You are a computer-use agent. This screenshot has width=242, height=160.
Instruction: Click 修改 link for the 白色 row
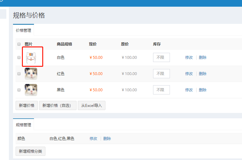pyautogui.click(x=189, y=58)
